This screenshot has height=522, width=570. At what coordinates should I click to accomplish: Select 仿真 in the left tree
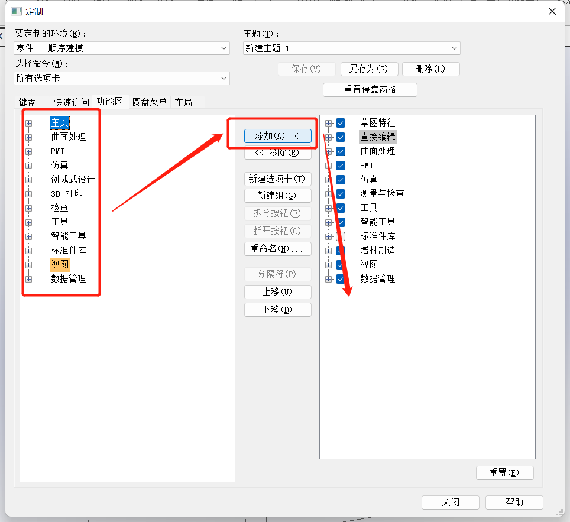click(x=60, y=166)
